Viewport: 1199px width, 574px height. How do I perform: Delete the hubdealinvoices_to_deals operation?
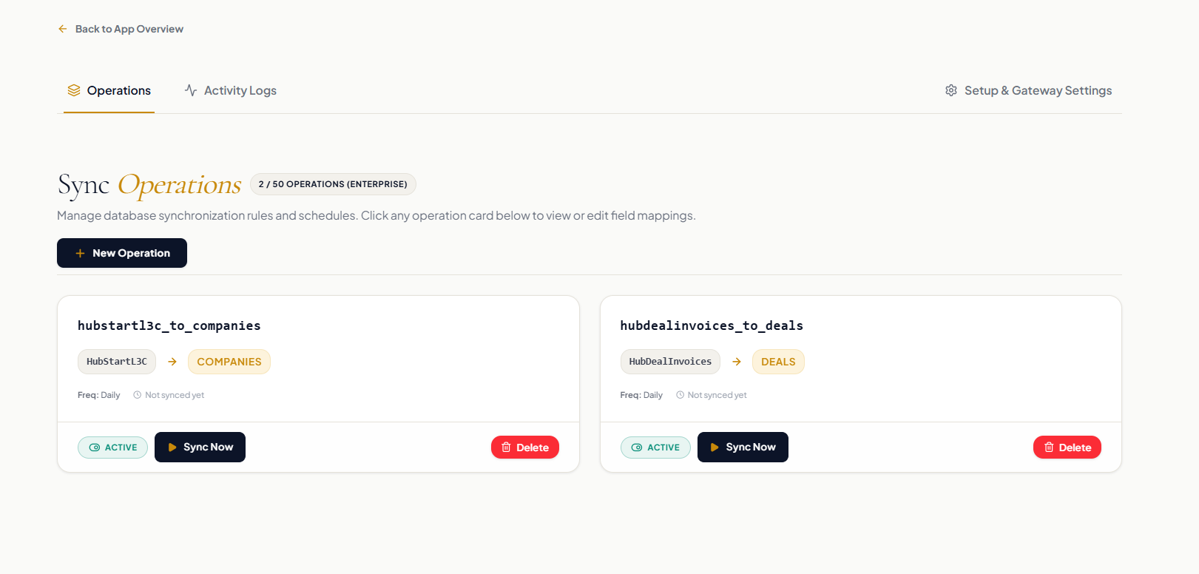pyautogui.click(x=1067, y=448)
